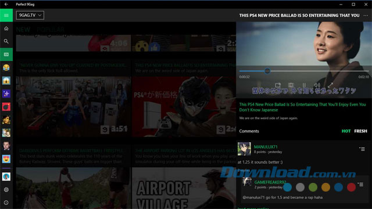The height and width of the screenshot is (209, 372).
Task: Select the 9GAG.TV video section icon
Action: [6, 55]
